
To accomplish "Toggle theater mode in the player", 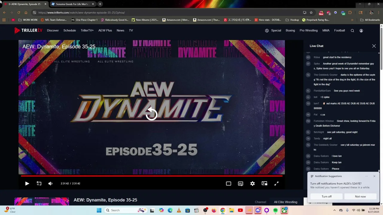I will [x=229, y=183].
